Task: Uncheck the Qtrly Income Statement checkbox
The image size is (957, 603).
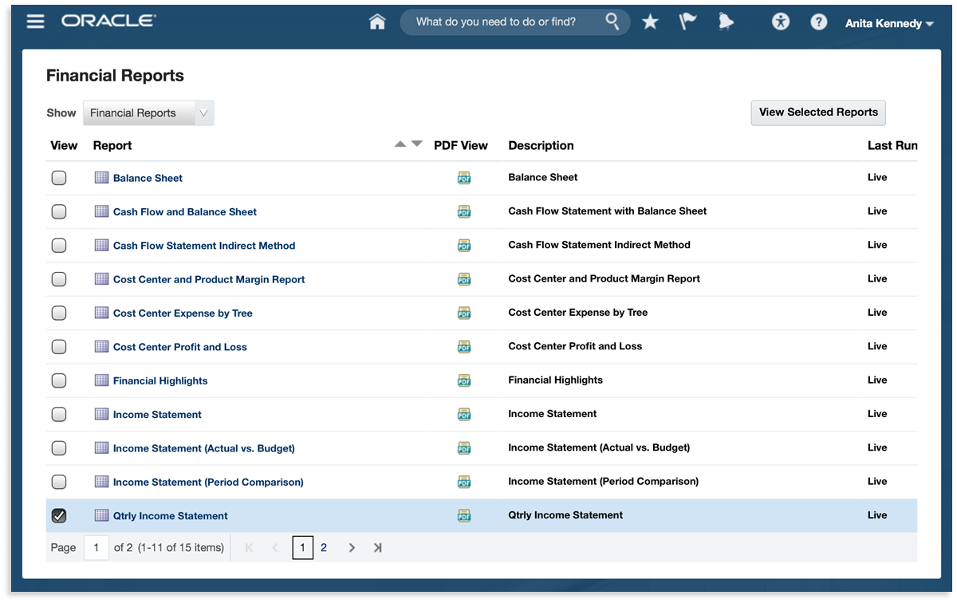Action: [59, 516]
